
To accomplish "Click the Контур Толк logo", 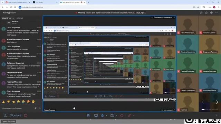I will click(x=9, y=13).
